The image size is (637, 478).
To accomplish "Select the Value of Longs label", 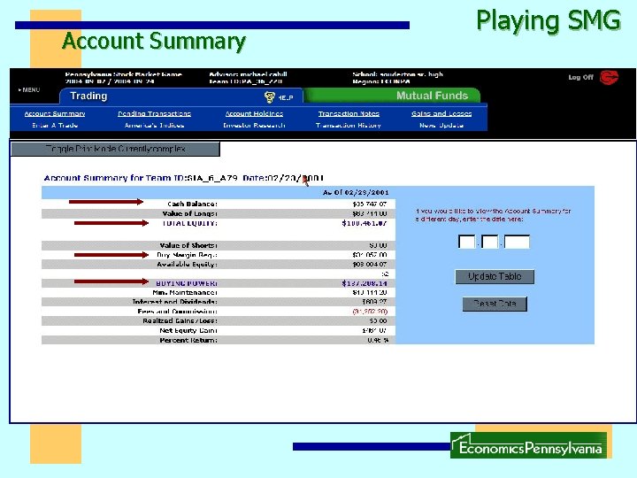I will (189, 213).
